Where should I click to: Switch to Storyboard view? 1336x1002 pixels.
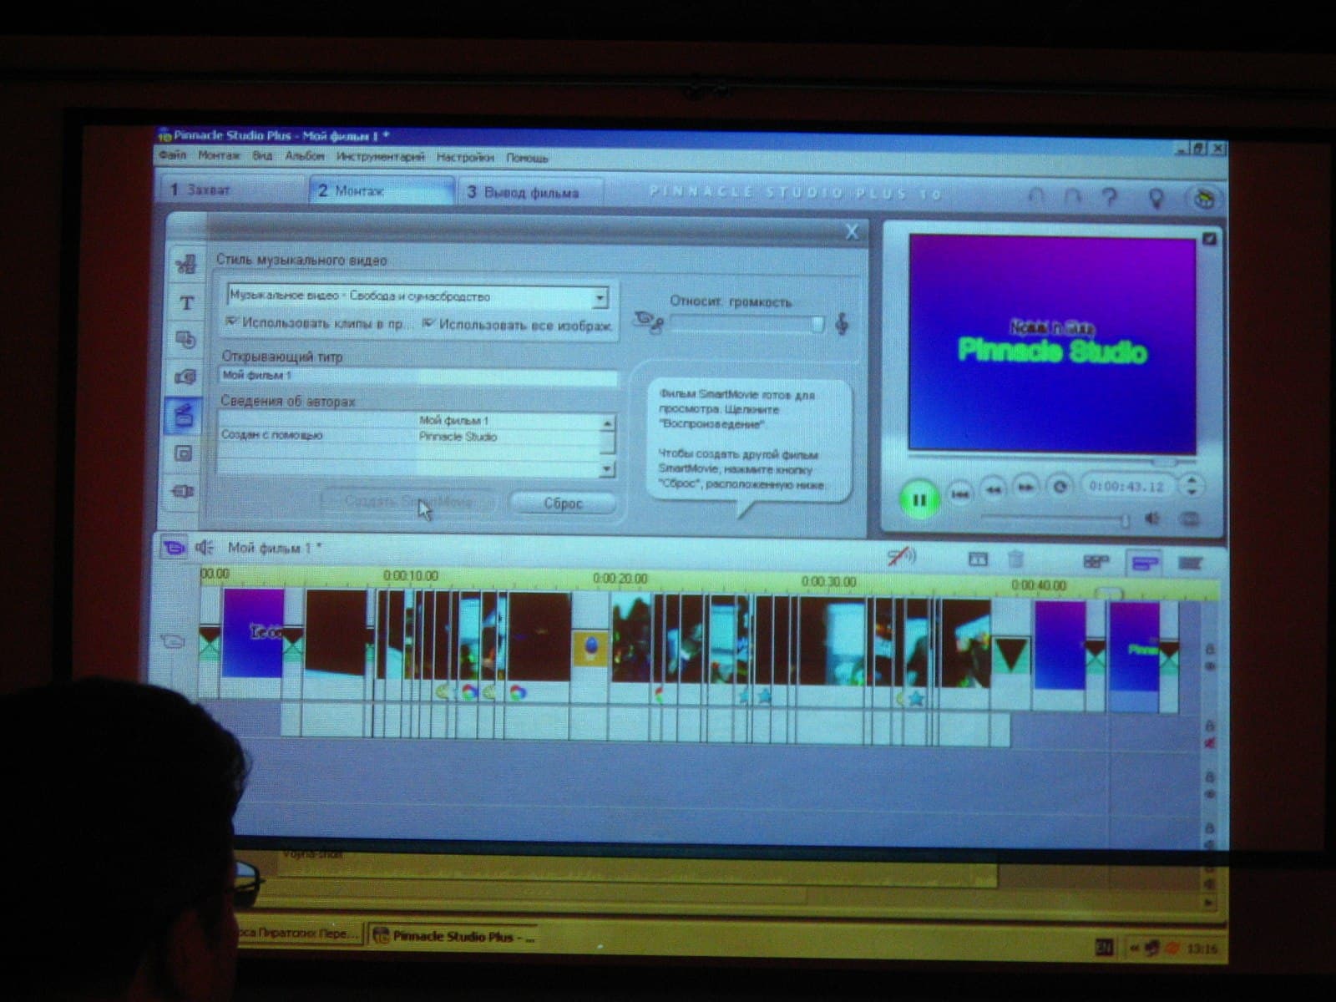click(1096, 562)
